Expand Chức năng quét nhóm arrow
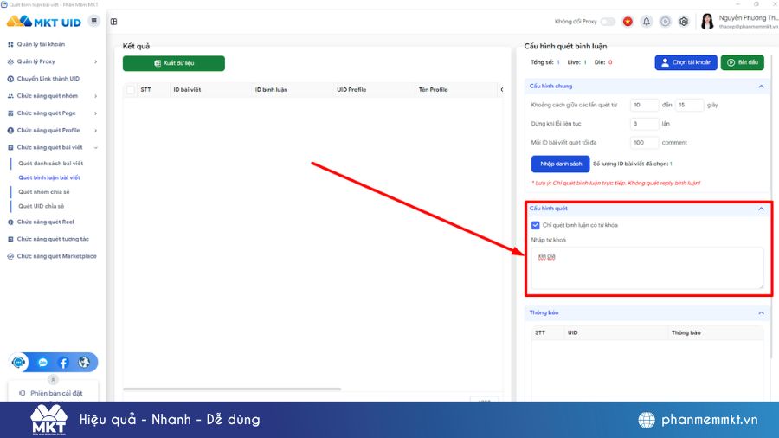Viewport: 779px width, 438px height. pyautogui.click(x=96, y=96)
